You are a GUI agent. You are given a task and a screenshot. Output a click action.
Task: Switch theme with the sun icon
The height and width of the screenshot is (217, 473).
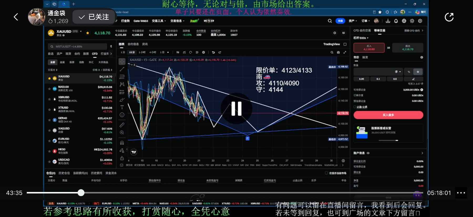[x=412, y=21]
